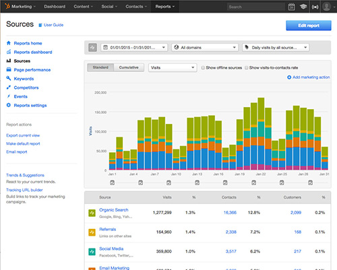Click Referrals customers 168
Image resolution: width=337 pixels, height=270 pixels.
click(298, 232)
